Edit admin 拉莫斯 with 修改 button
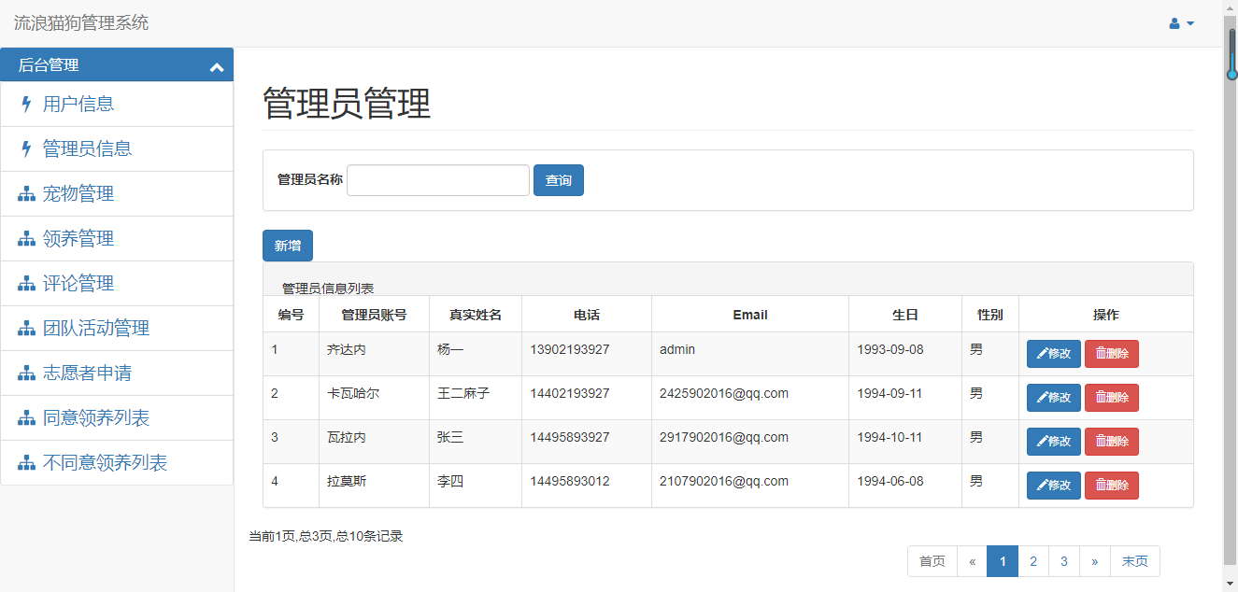This screenshot has height=592, width=1238. [1054, 486]
